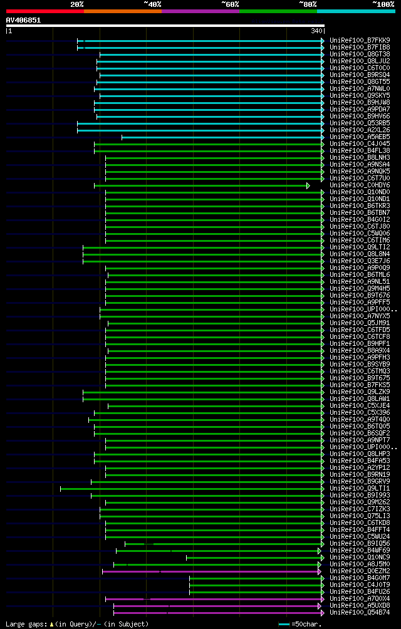Select the UniRef100_Q9M4H5 hit label
The image size is (401, 629).
360,288
